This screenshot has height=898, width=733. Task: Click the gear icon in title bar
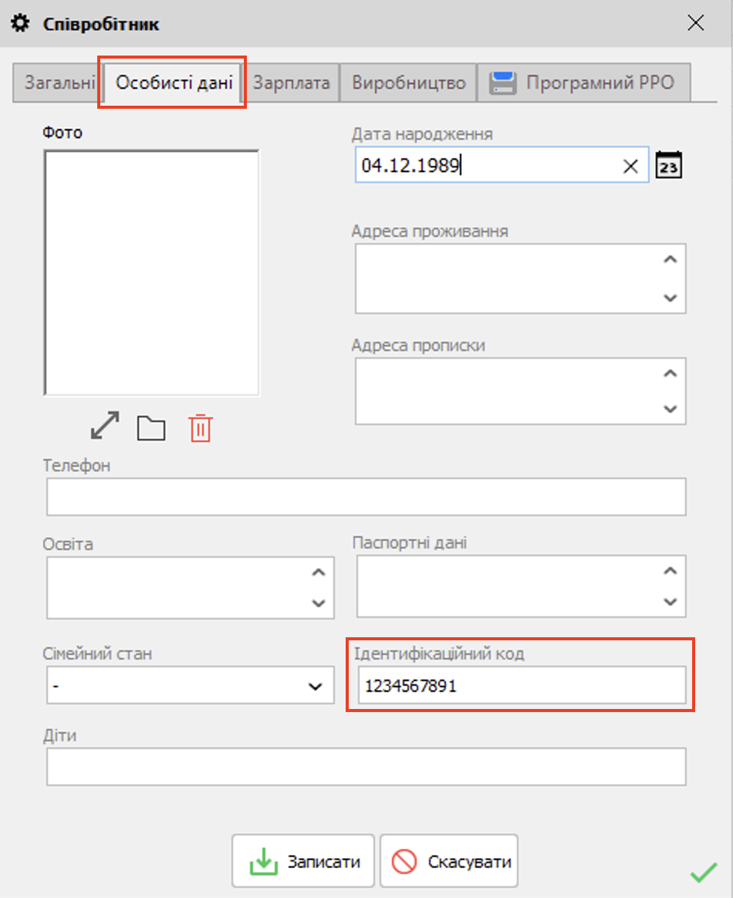(19, 23)
